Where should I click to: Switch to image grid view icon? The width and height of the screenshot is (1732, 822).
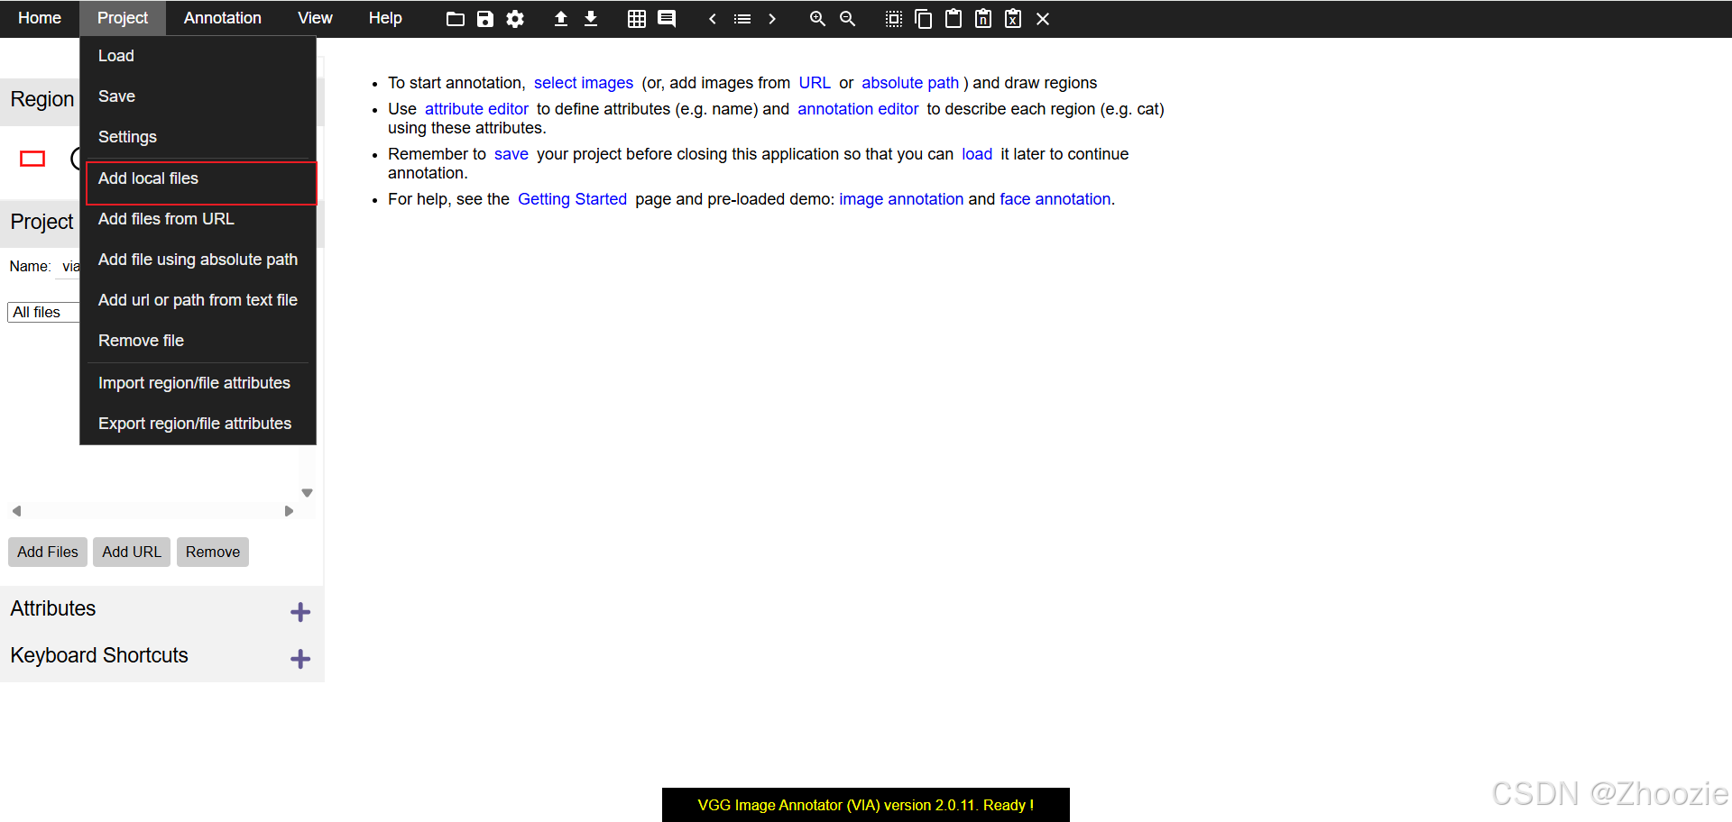(637, 19)
